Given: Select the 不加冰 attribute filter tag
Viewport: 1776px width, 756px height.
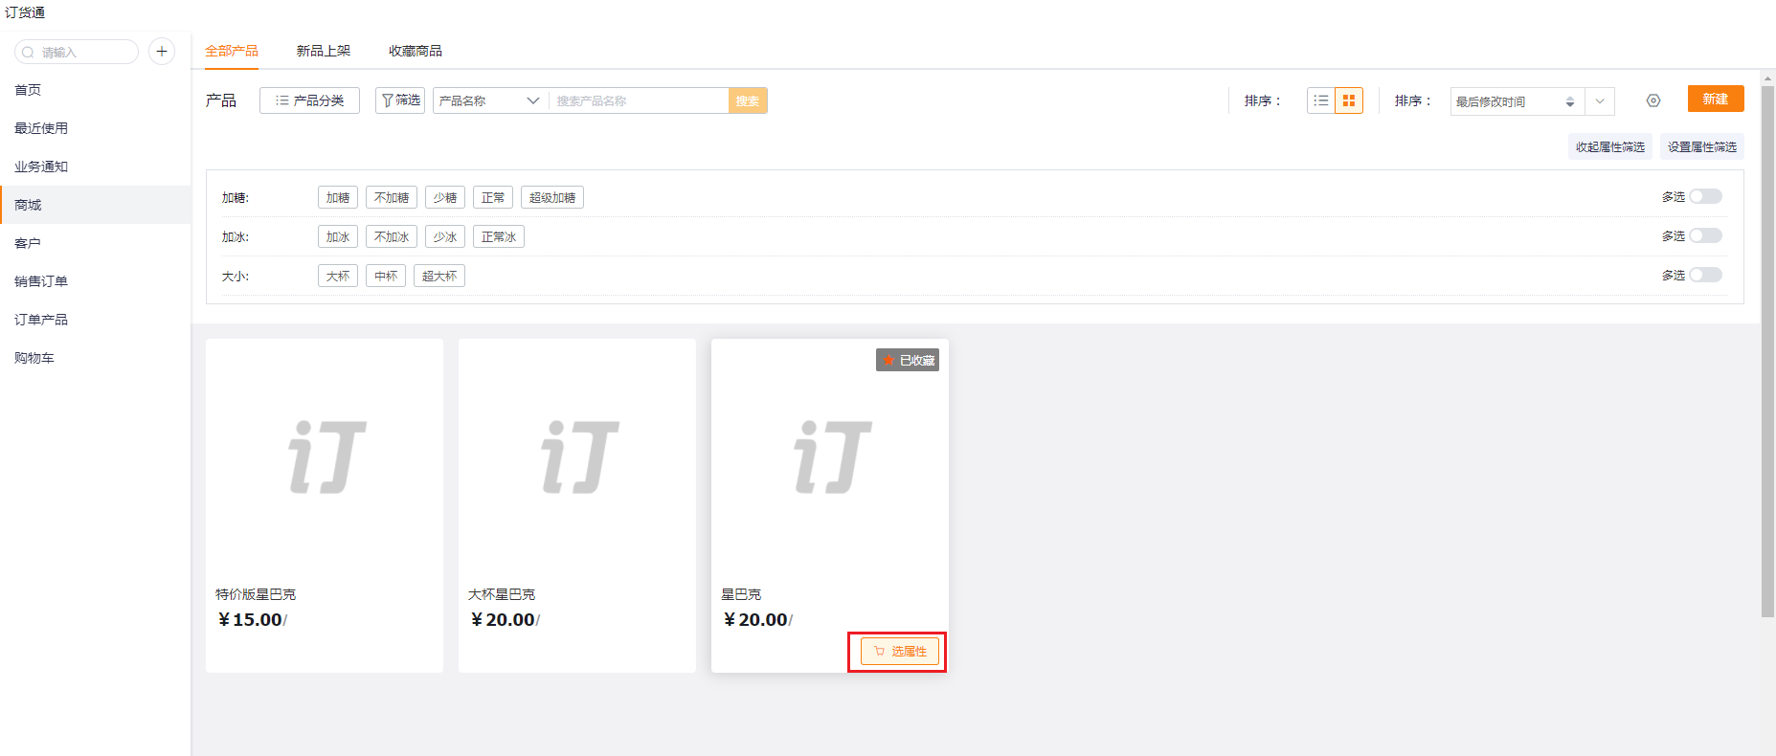Looking at the screenshot, I should [x=392, y=236].
